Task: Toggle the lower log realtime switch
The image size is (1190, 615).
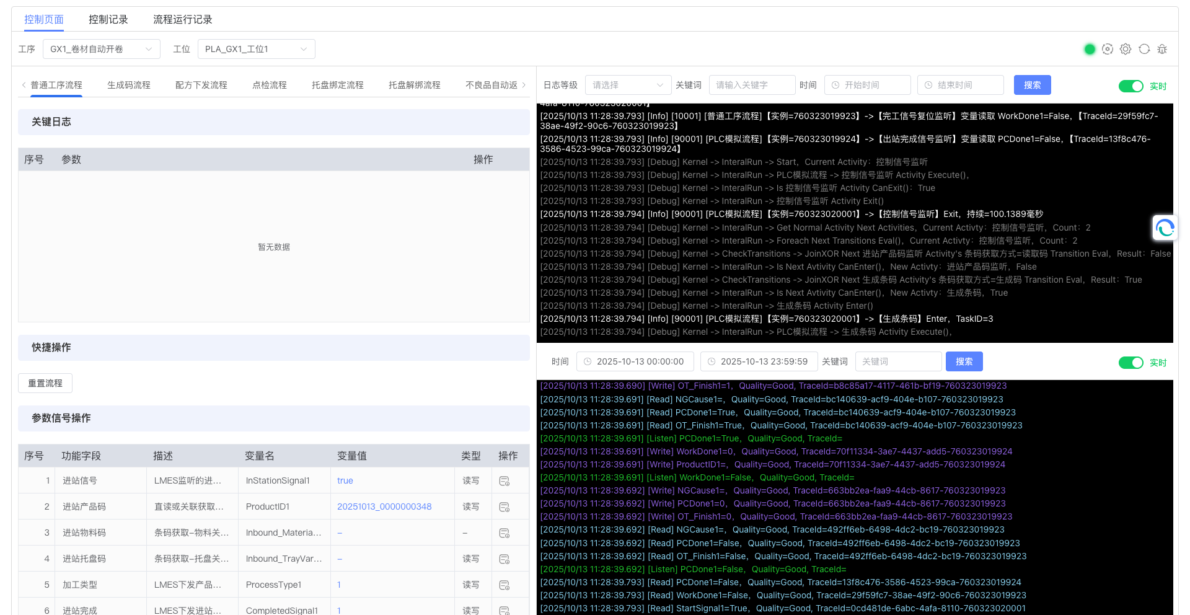Action: [x=1130, y=363]
